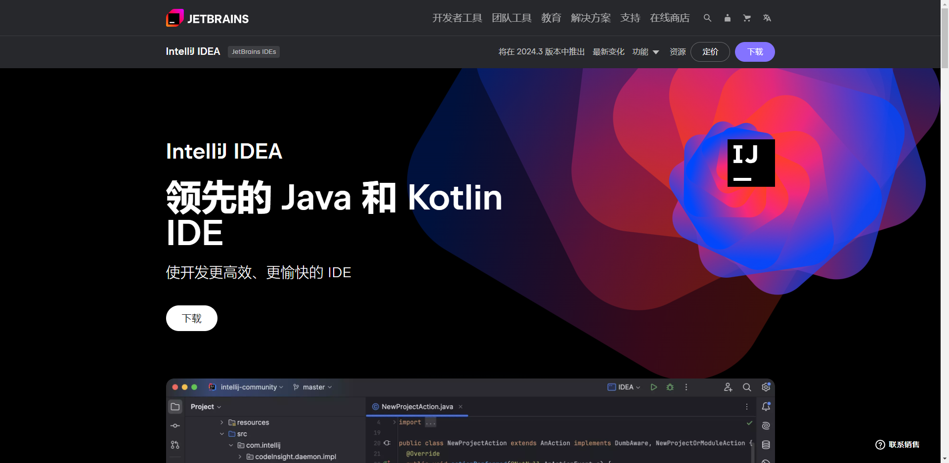Click the JetBrains logo
The image size is (949, 463).
(x=207, y=18)
